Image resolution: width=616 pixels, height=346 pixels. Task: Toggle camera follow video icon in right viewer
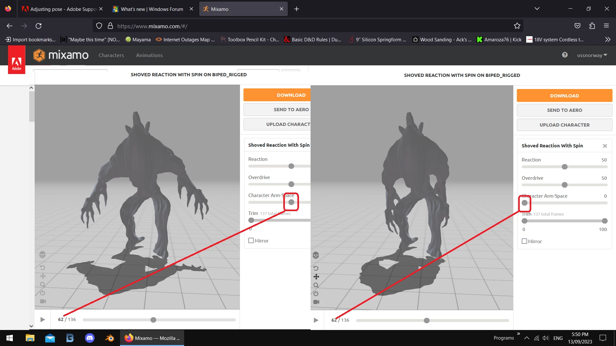(x=316, y=302)
